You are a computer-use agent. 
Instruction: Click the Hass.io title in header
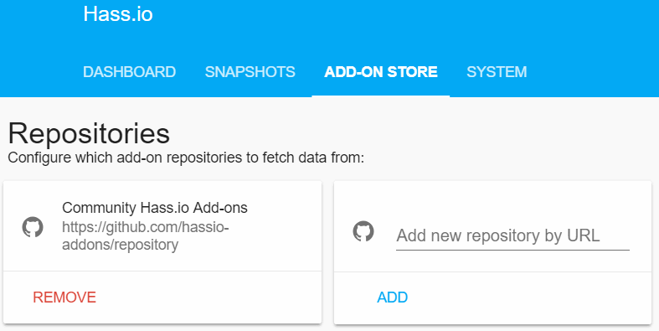118,14
